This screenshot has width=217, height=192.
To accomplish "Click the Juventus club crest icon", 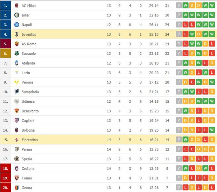I will [16, 34].
